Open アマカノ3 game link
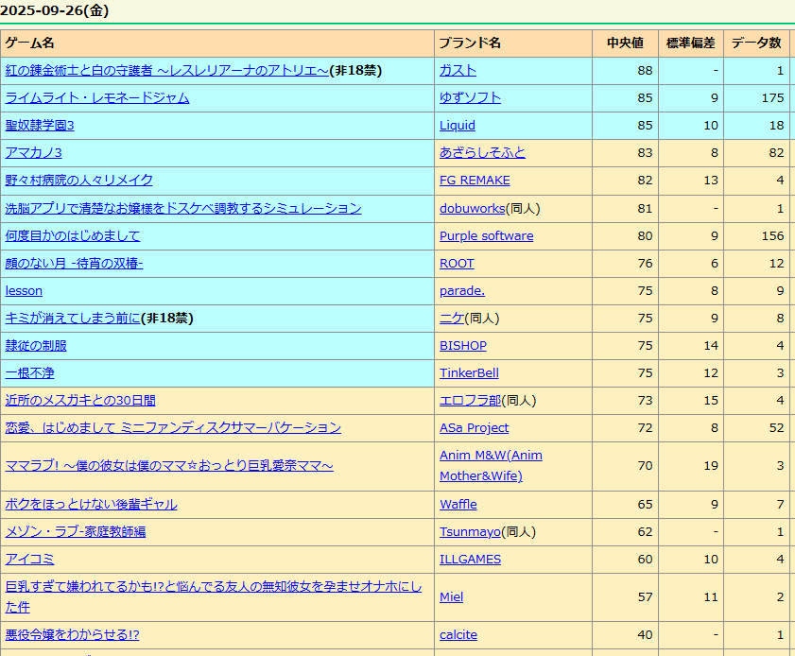795x656 pixels. pos(33,152)
